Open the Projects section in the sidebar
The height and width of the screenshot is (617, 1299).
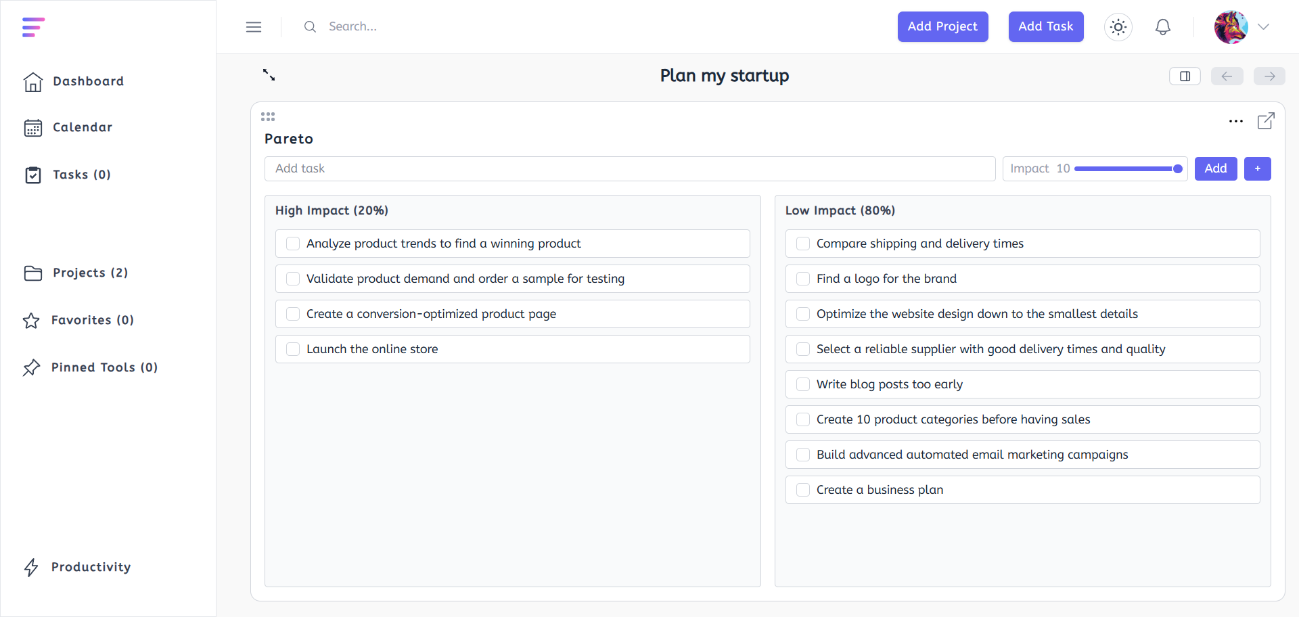tap(90, 273)
